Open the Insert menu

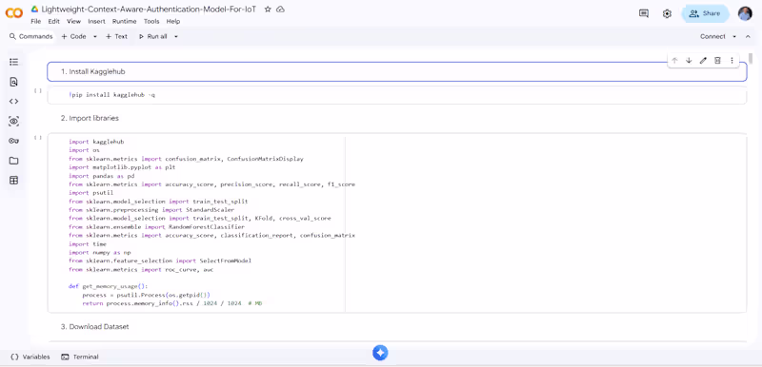(97, 21)
